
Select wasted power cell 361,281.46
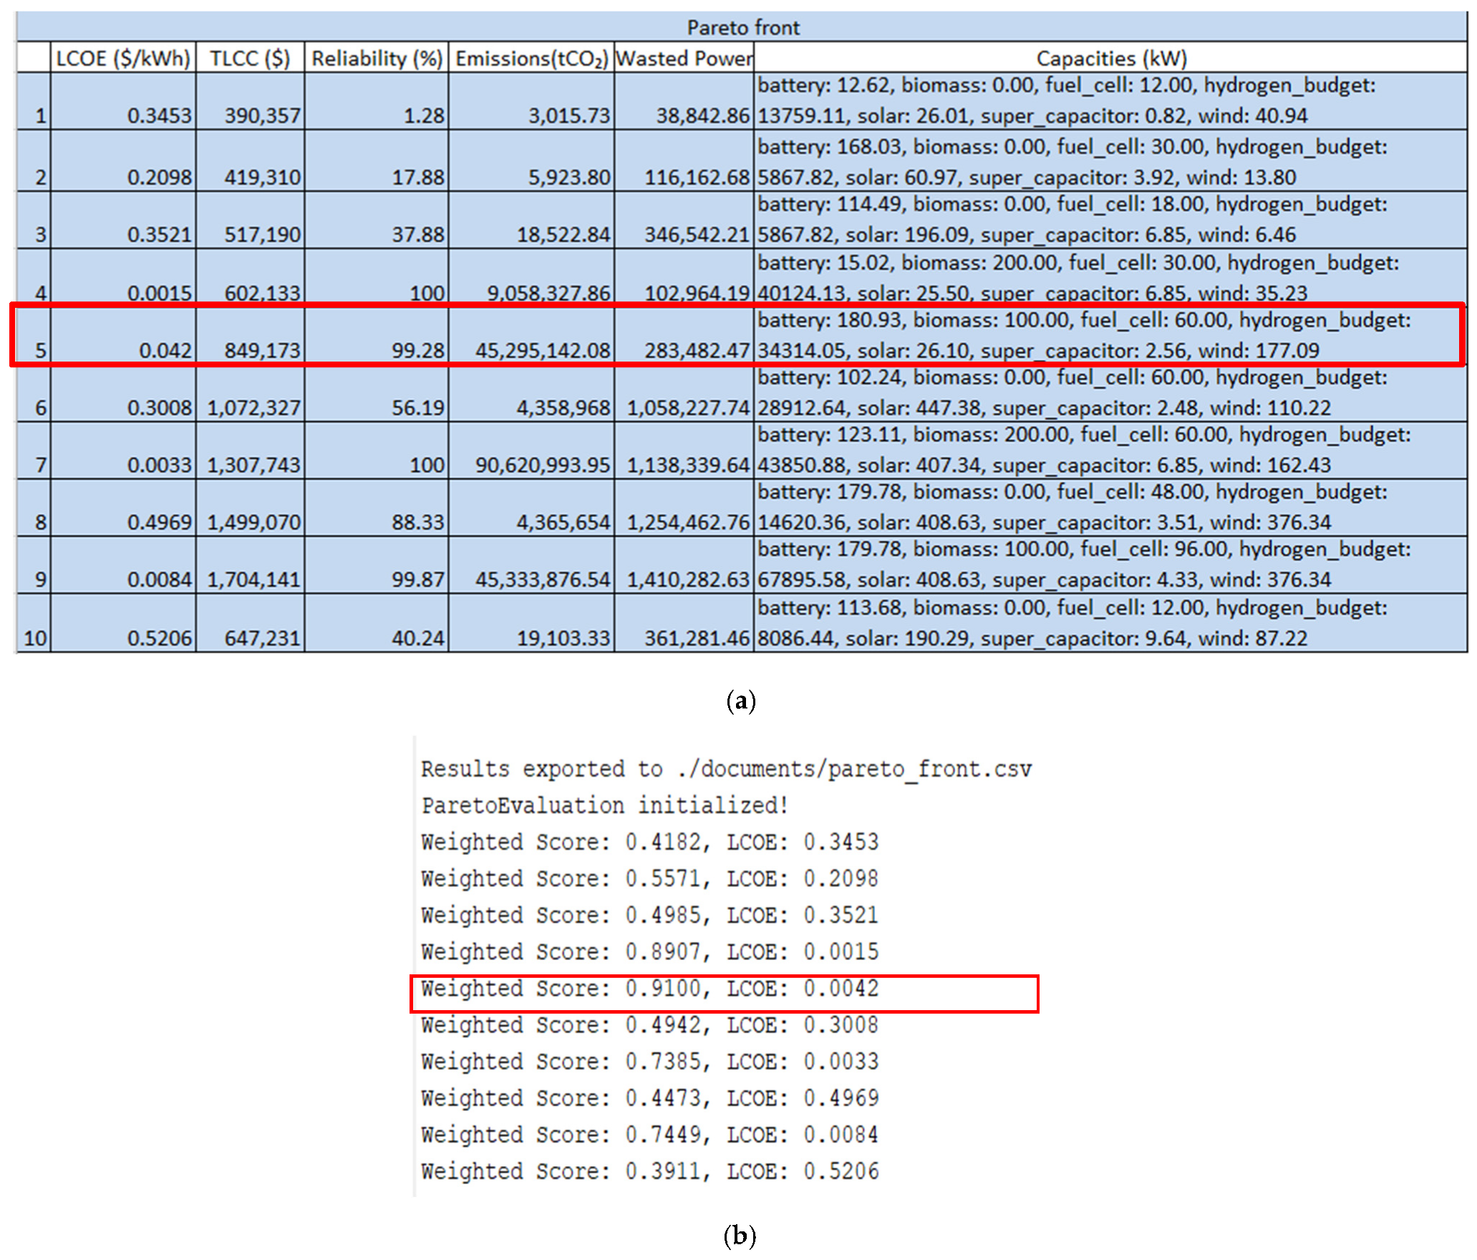[x=684, y=623]
